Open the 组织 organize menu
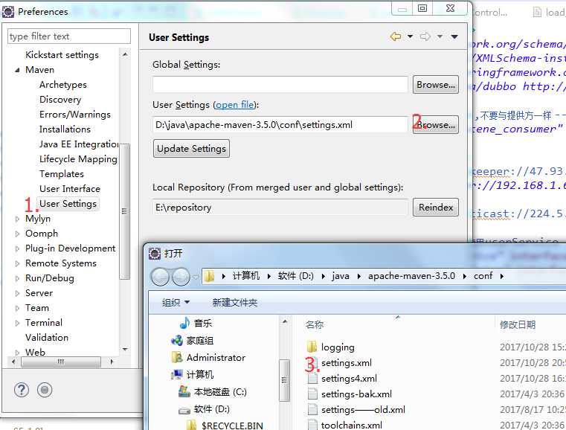Screen dimensions: 566x430 (x=176, y=302)
